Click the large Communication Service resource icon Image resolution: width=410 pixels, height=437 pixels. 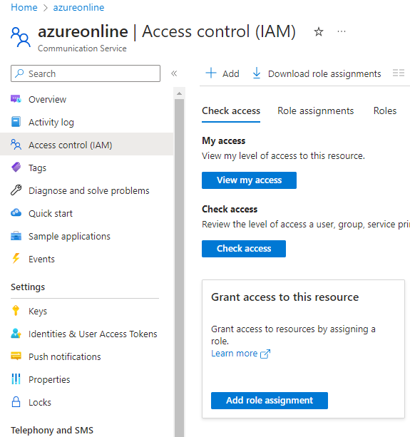tap(21, 37)
